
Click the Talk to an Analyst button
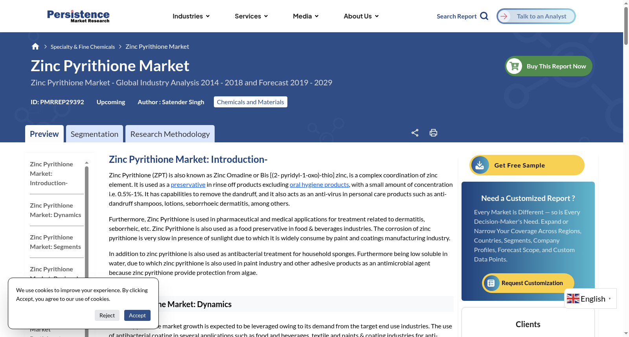coord(536,16)
